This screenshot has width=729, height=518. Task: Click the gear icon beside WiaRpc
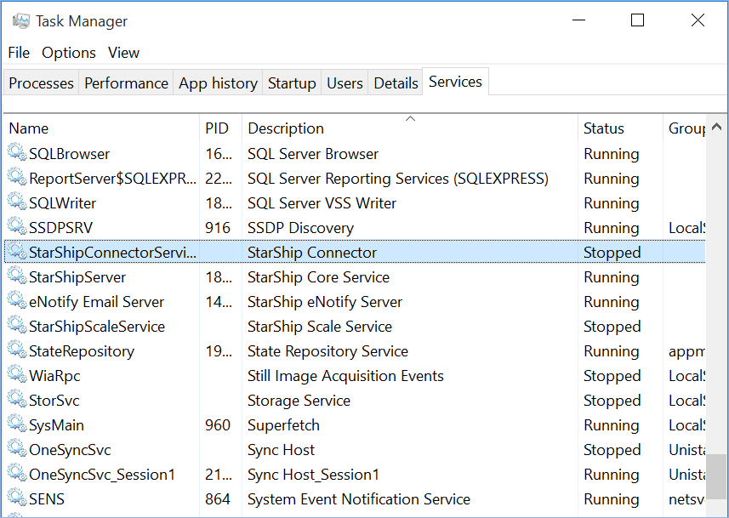pyautogui.click(x=17, y=374)
